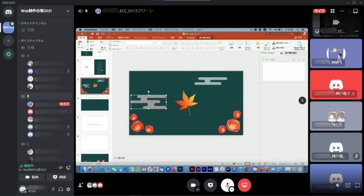Open the スライドショー ribbon tab in PowerPoint
The width and height of the screenshot is (364, 196).
pyautogui.click(x=159, y=37)
